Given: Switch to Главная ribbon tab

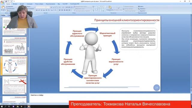Looking at the screenshot, I should (x=8, y=4).
